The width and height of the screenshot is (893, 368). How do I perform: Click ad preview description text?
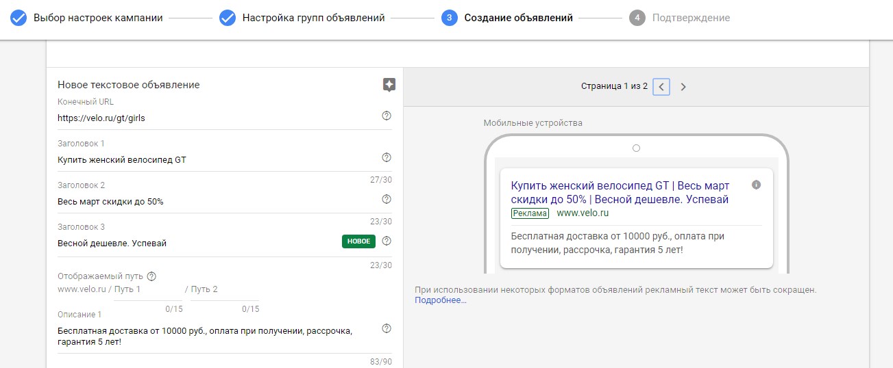(617, 243)
